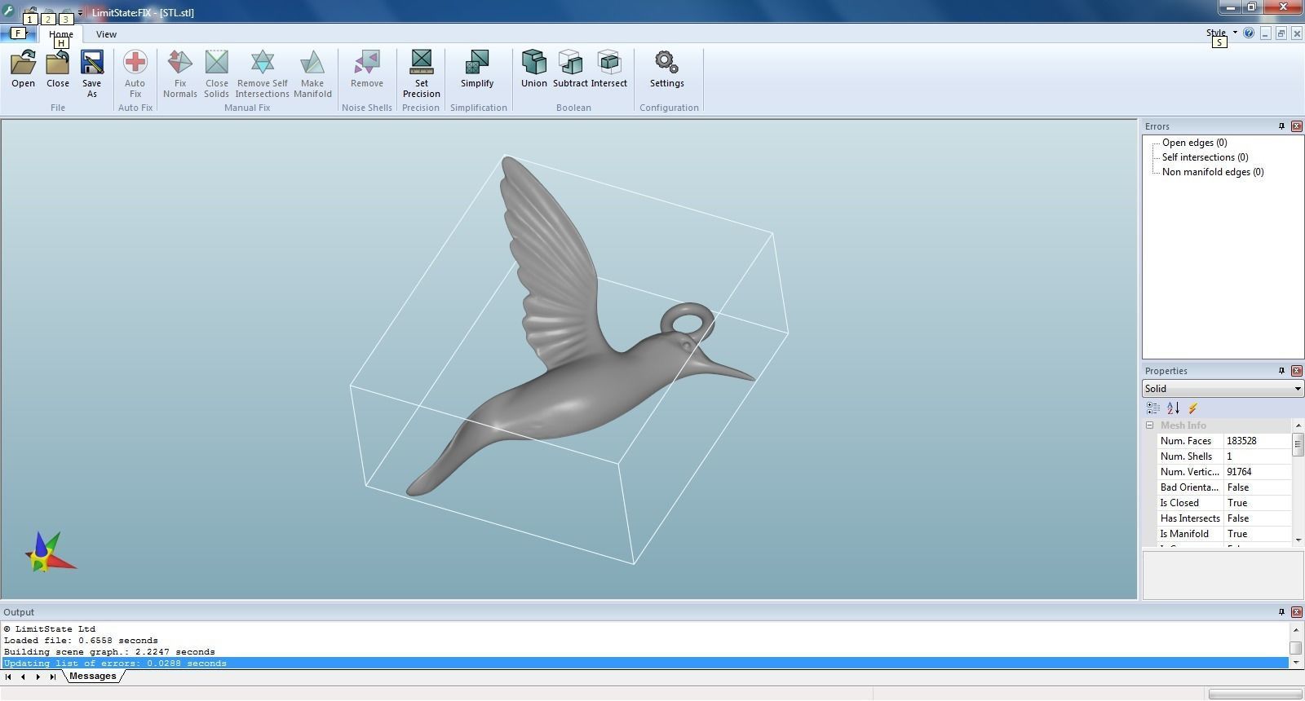Restore the inner document window
Screen dimensions: 1305x701
(1281, 33)
